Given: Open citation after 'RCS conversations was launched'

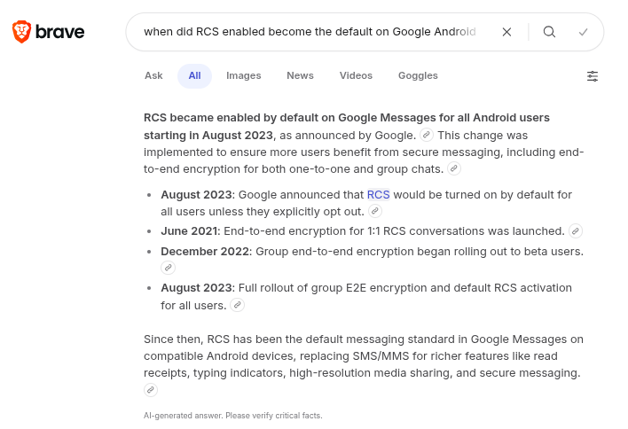Looking at the screenshot, I should [576, 231].
